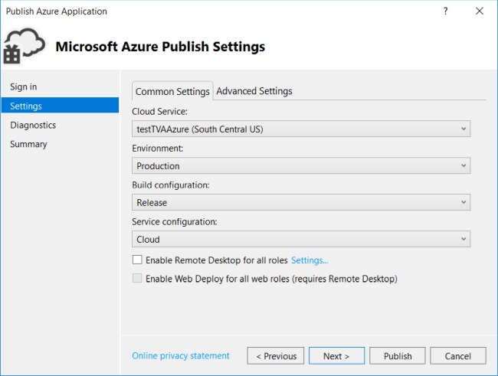This screenshot has height=376, width=498.
Task: Switch to the Advanced Settings tab
Action: (x=254, y=91)
